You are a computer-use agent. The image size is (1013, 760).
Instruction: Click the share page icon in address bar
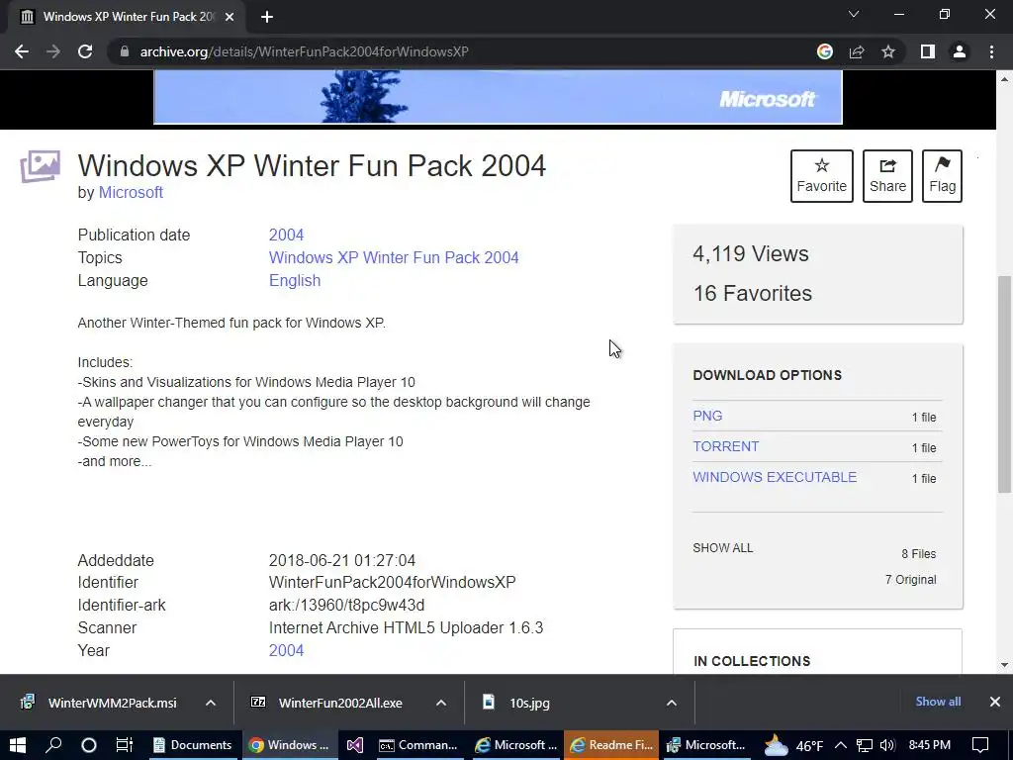point(857,51)
